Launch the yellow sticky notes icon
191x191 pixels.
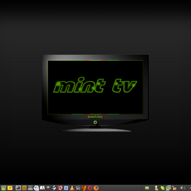tap(10, 188)
